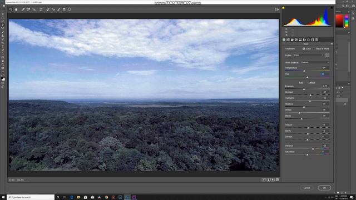The width and height of the screenshot is (356, 200).
Task: Click the Temperature slider handle
Action: (304, 71)
